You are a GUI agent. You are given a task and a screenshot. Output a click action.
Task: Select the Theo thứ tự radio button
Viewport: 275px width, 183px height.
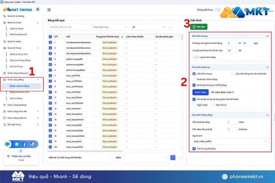tap(213, 105)
